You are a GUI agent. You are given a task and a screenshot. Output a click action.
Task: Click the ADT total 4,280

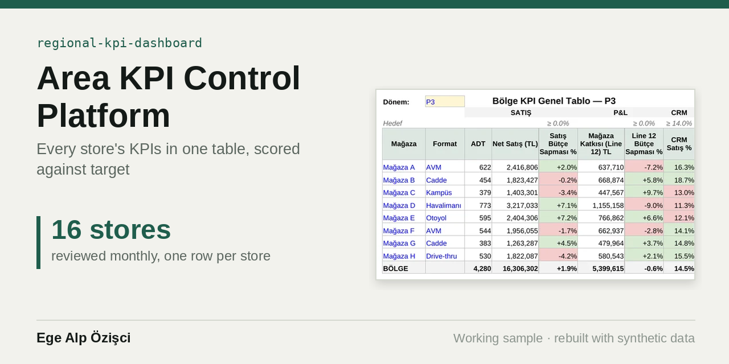tap(478, 268)
